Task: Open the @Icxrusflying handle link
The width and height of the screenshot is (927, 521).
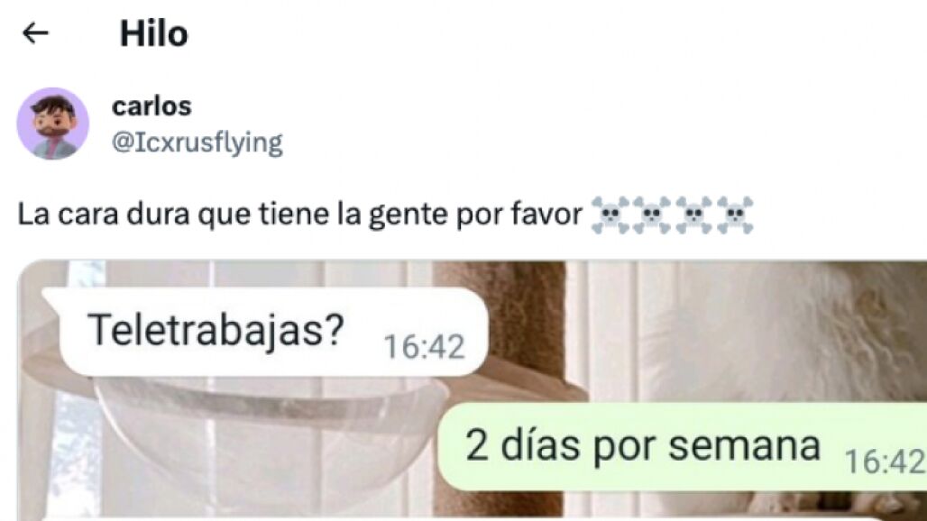Action: (197, 143)
